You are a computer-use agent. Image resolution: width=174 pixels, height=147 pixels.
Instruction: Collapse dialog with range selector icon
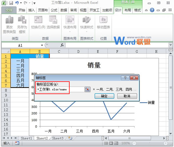(x=88, y=89)
